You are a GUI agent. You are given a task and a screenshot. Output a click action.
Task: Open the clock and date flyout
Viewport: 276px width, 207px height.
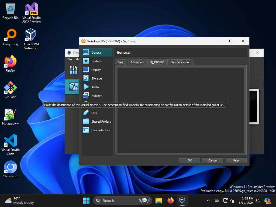[246, 201]
